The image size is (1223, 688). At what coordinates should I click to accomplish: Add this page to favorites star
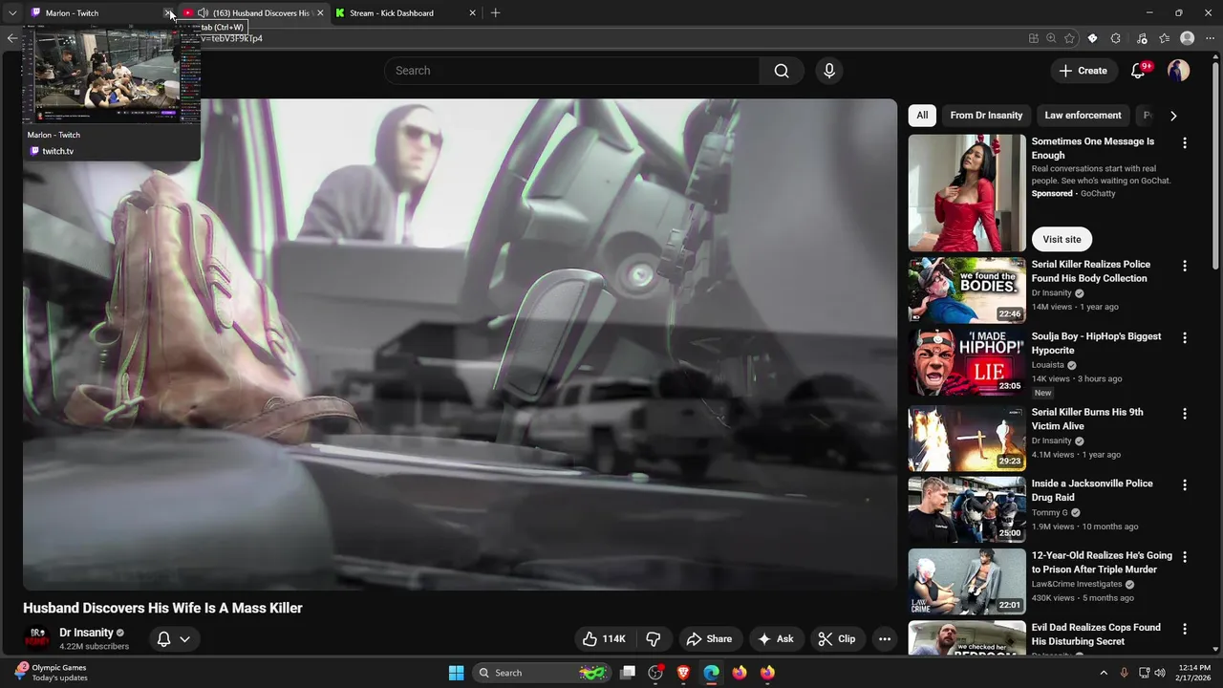1069,38
